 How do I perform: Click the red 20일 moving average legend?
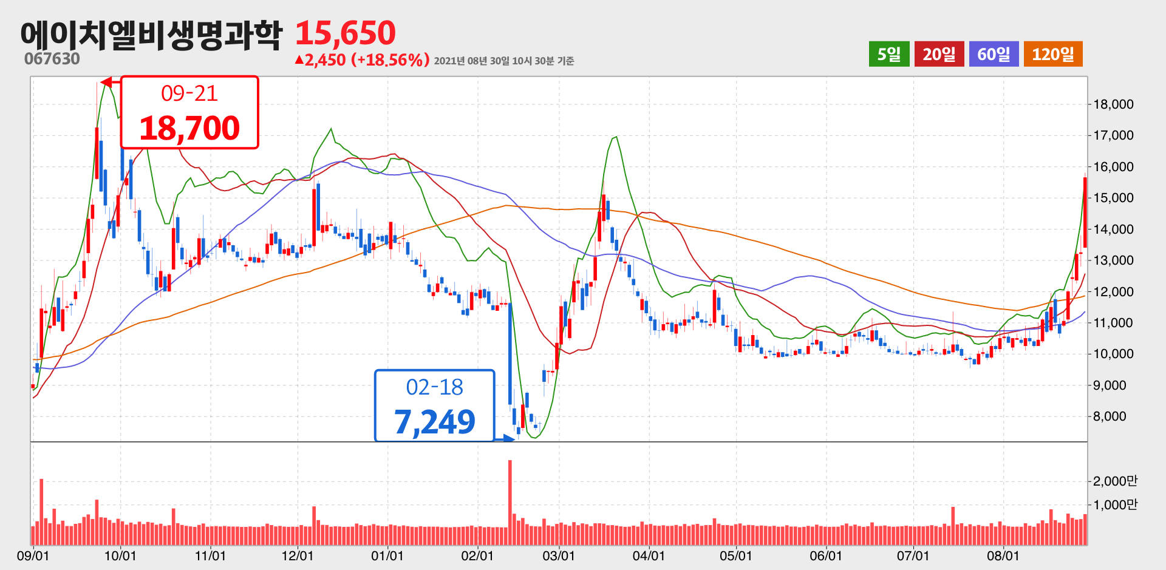[939, 54]
